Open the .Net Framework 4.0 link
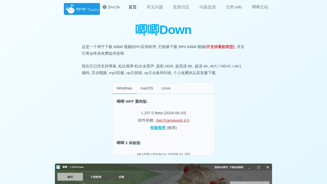 [172, 120]
